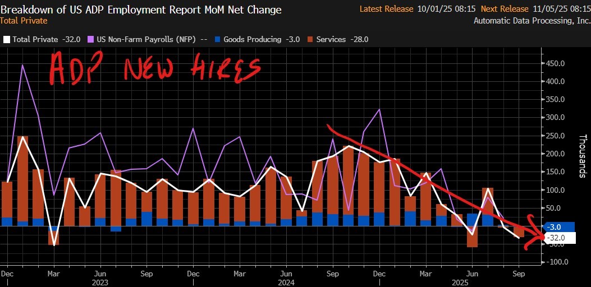Click the chart title Breakdown of US ADP Employment
The height and width of the screenshot is (287, 591).
coord(140,10)
